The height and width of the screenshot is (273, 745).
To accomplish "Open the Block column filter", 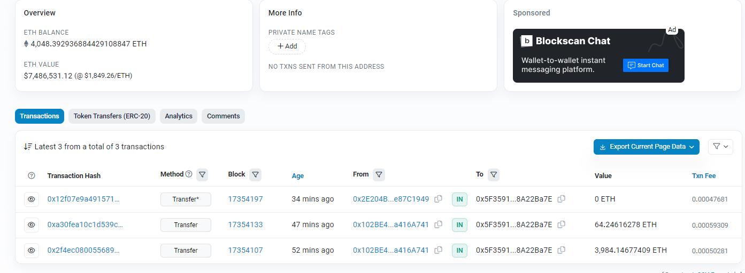I will 256,174.
